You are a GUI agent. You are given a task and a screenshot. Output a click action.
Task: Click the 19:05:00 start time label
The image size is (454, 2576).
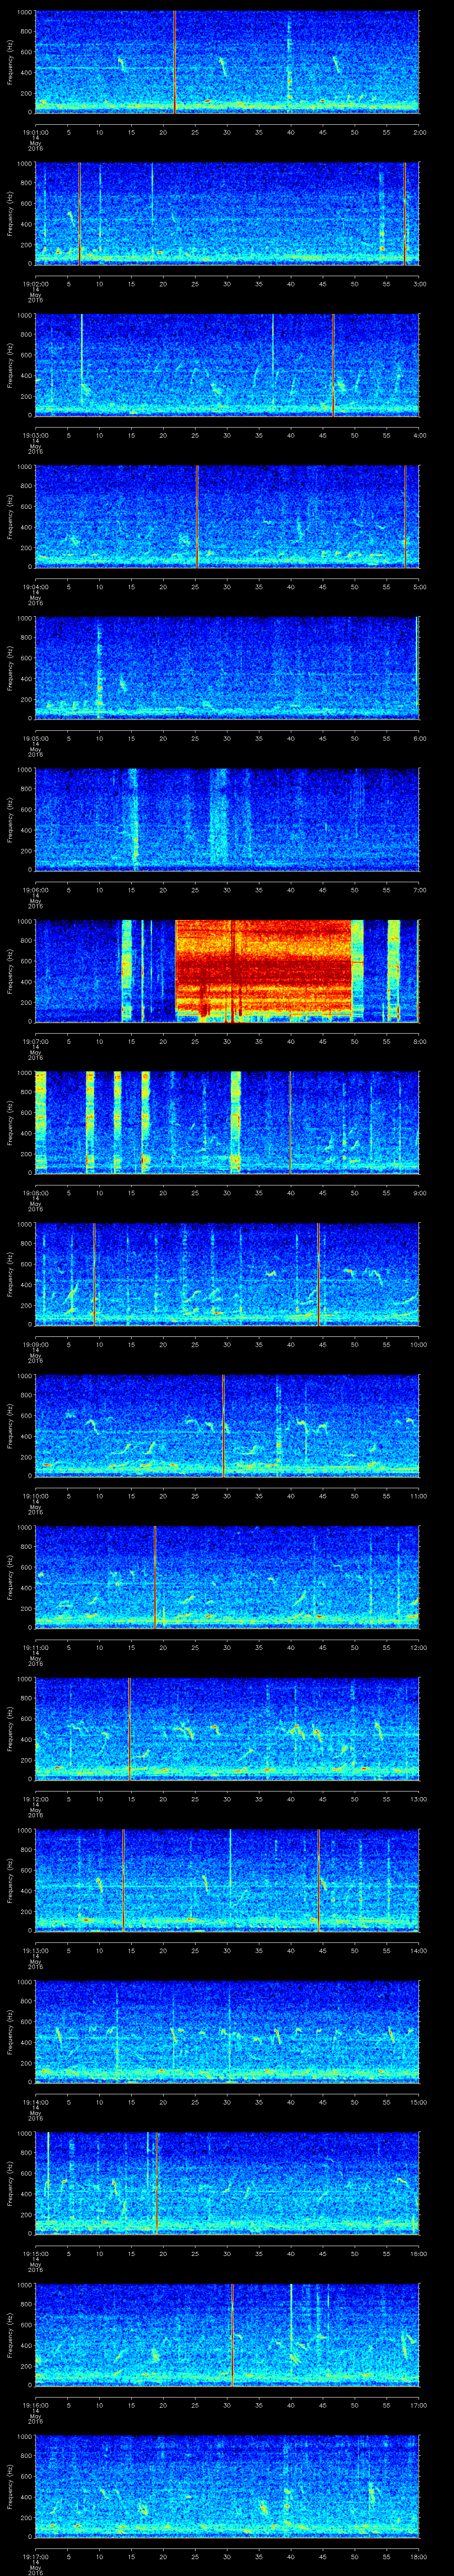35,738
